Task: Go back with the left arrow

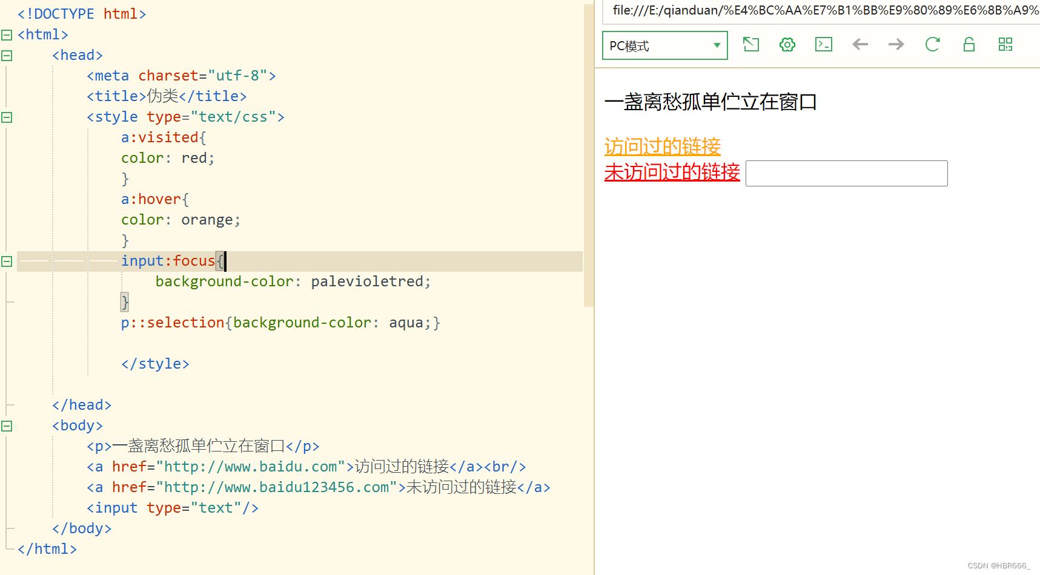Action: [x=860, y=44]
